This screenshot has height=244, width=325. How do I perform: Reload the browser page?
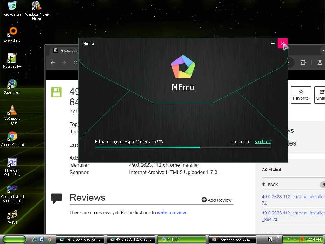click(76, 63)
